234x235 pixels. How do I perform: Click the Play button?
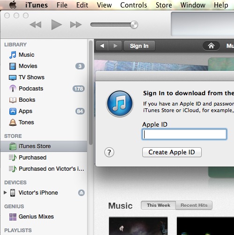tap(57, 24)
